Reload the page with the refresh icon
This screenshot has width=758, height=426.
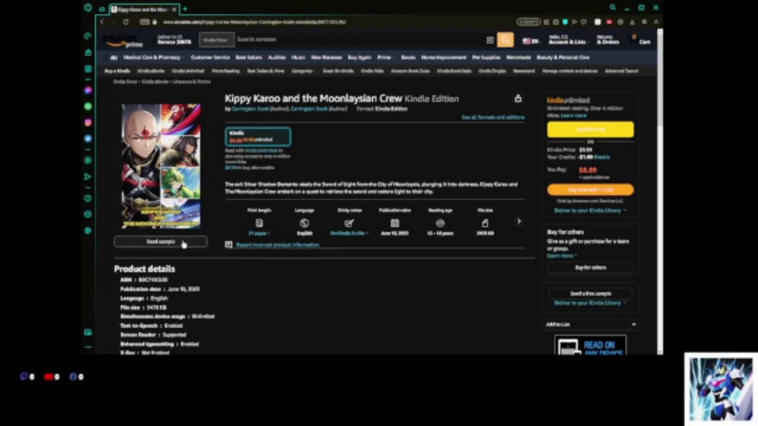(x=126, y=22)
